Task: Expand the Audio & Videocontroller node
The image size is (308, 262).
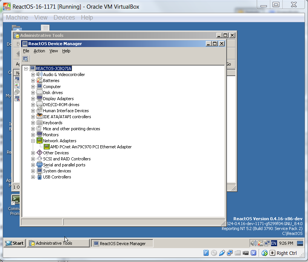Action: point(33,75)
